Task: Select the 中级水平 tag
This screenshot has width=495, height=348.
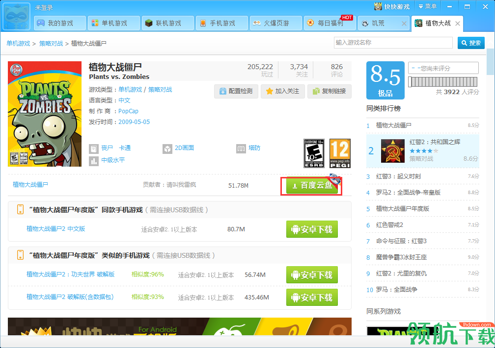Action: point(113,160)
